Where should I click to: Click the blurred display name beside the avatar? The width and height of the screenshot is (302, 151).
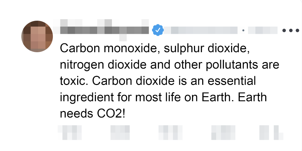click(x=104, y=30)
